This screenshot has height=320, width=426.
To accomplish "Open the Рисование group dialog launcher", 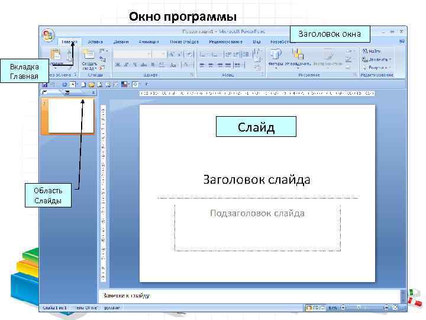I will (x=355, y=74).
